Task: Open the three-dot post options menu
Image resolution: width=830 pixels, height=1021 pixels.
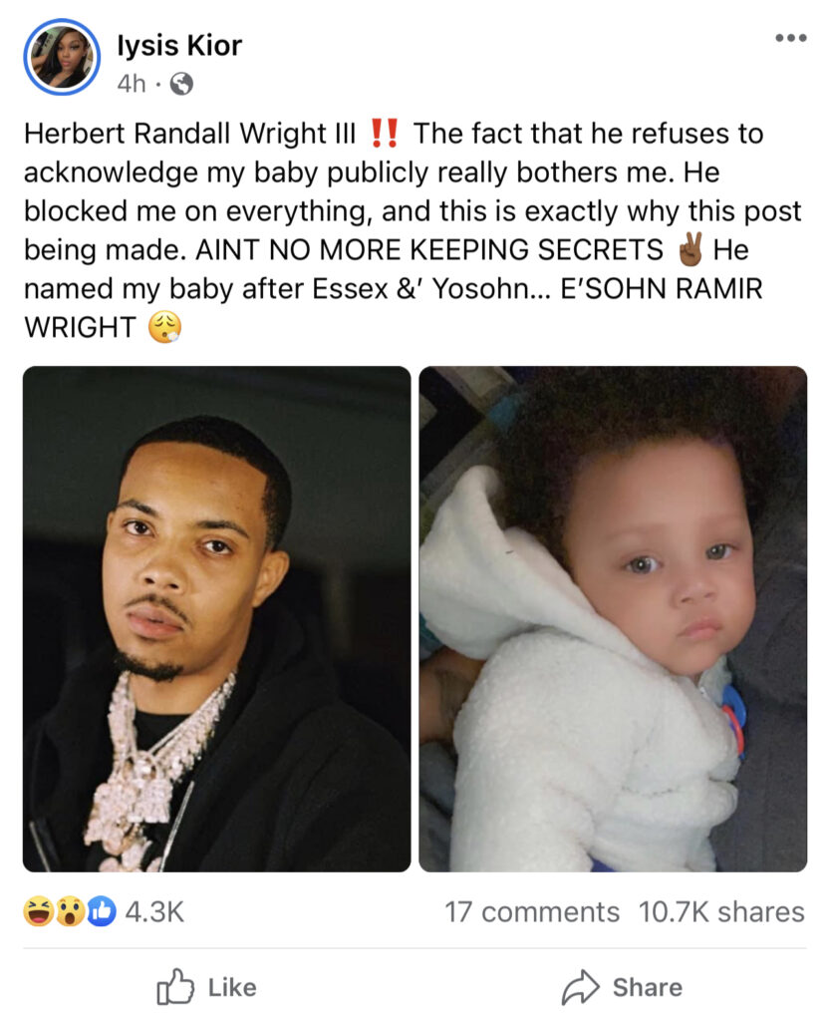Action: tap(791, 39)
